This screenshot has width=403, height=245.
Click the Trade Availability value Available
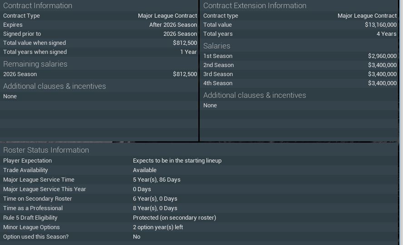tap(144, 170)
